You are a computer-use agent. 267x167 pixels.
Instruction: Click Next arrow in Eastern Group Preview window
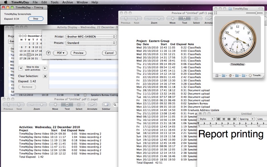137,18
